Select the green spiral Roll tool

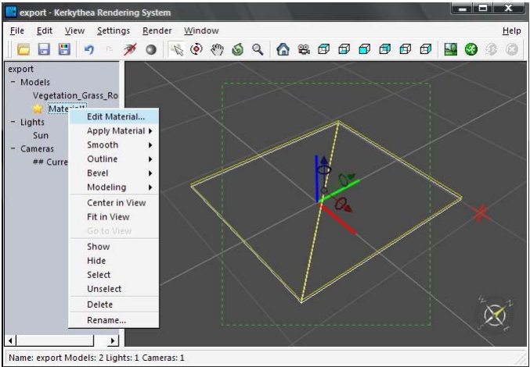point(237,49)
